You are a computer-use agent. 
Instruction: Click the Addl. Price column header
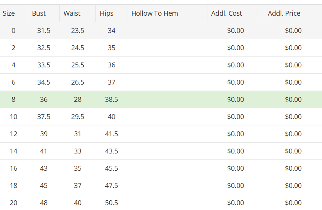pos(293,13)
